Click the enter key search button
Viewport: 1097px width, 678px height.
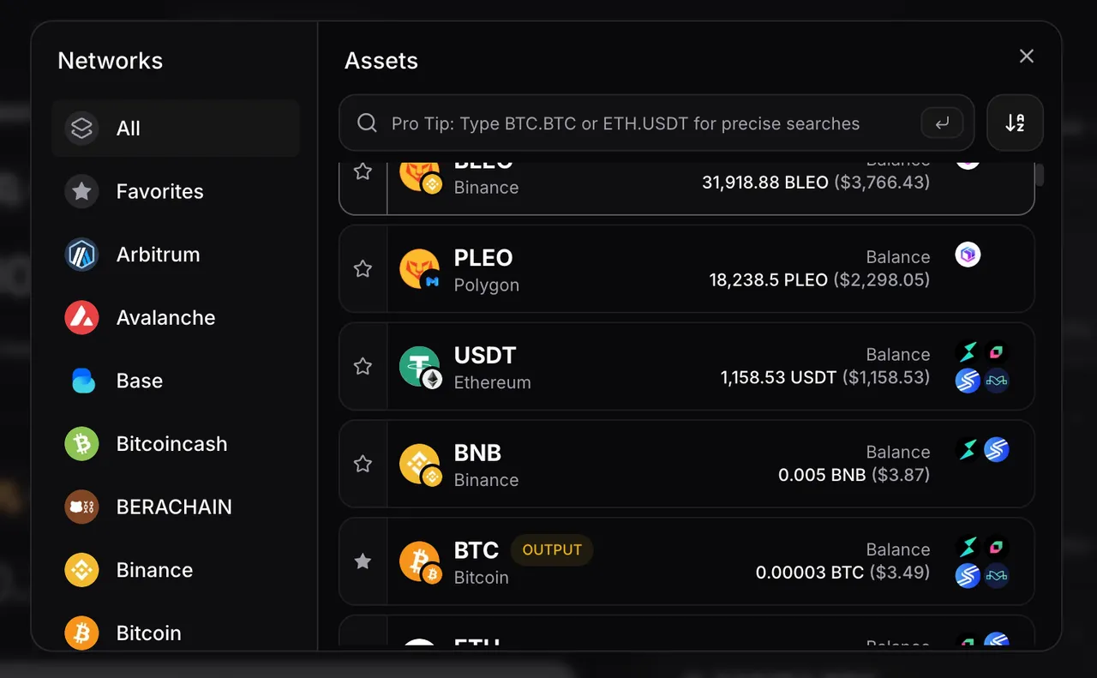click(x=942, y=123)
